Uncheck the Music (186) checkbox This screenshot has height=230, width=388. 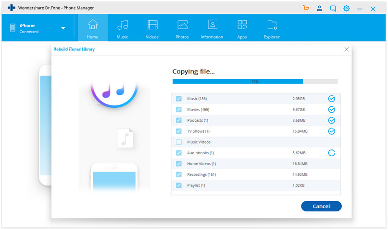coord(179,99)
